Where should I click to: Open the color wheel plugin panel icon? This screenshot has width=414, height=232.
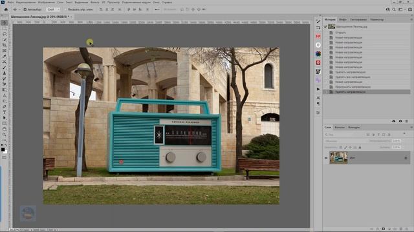[x=318, y=54]
